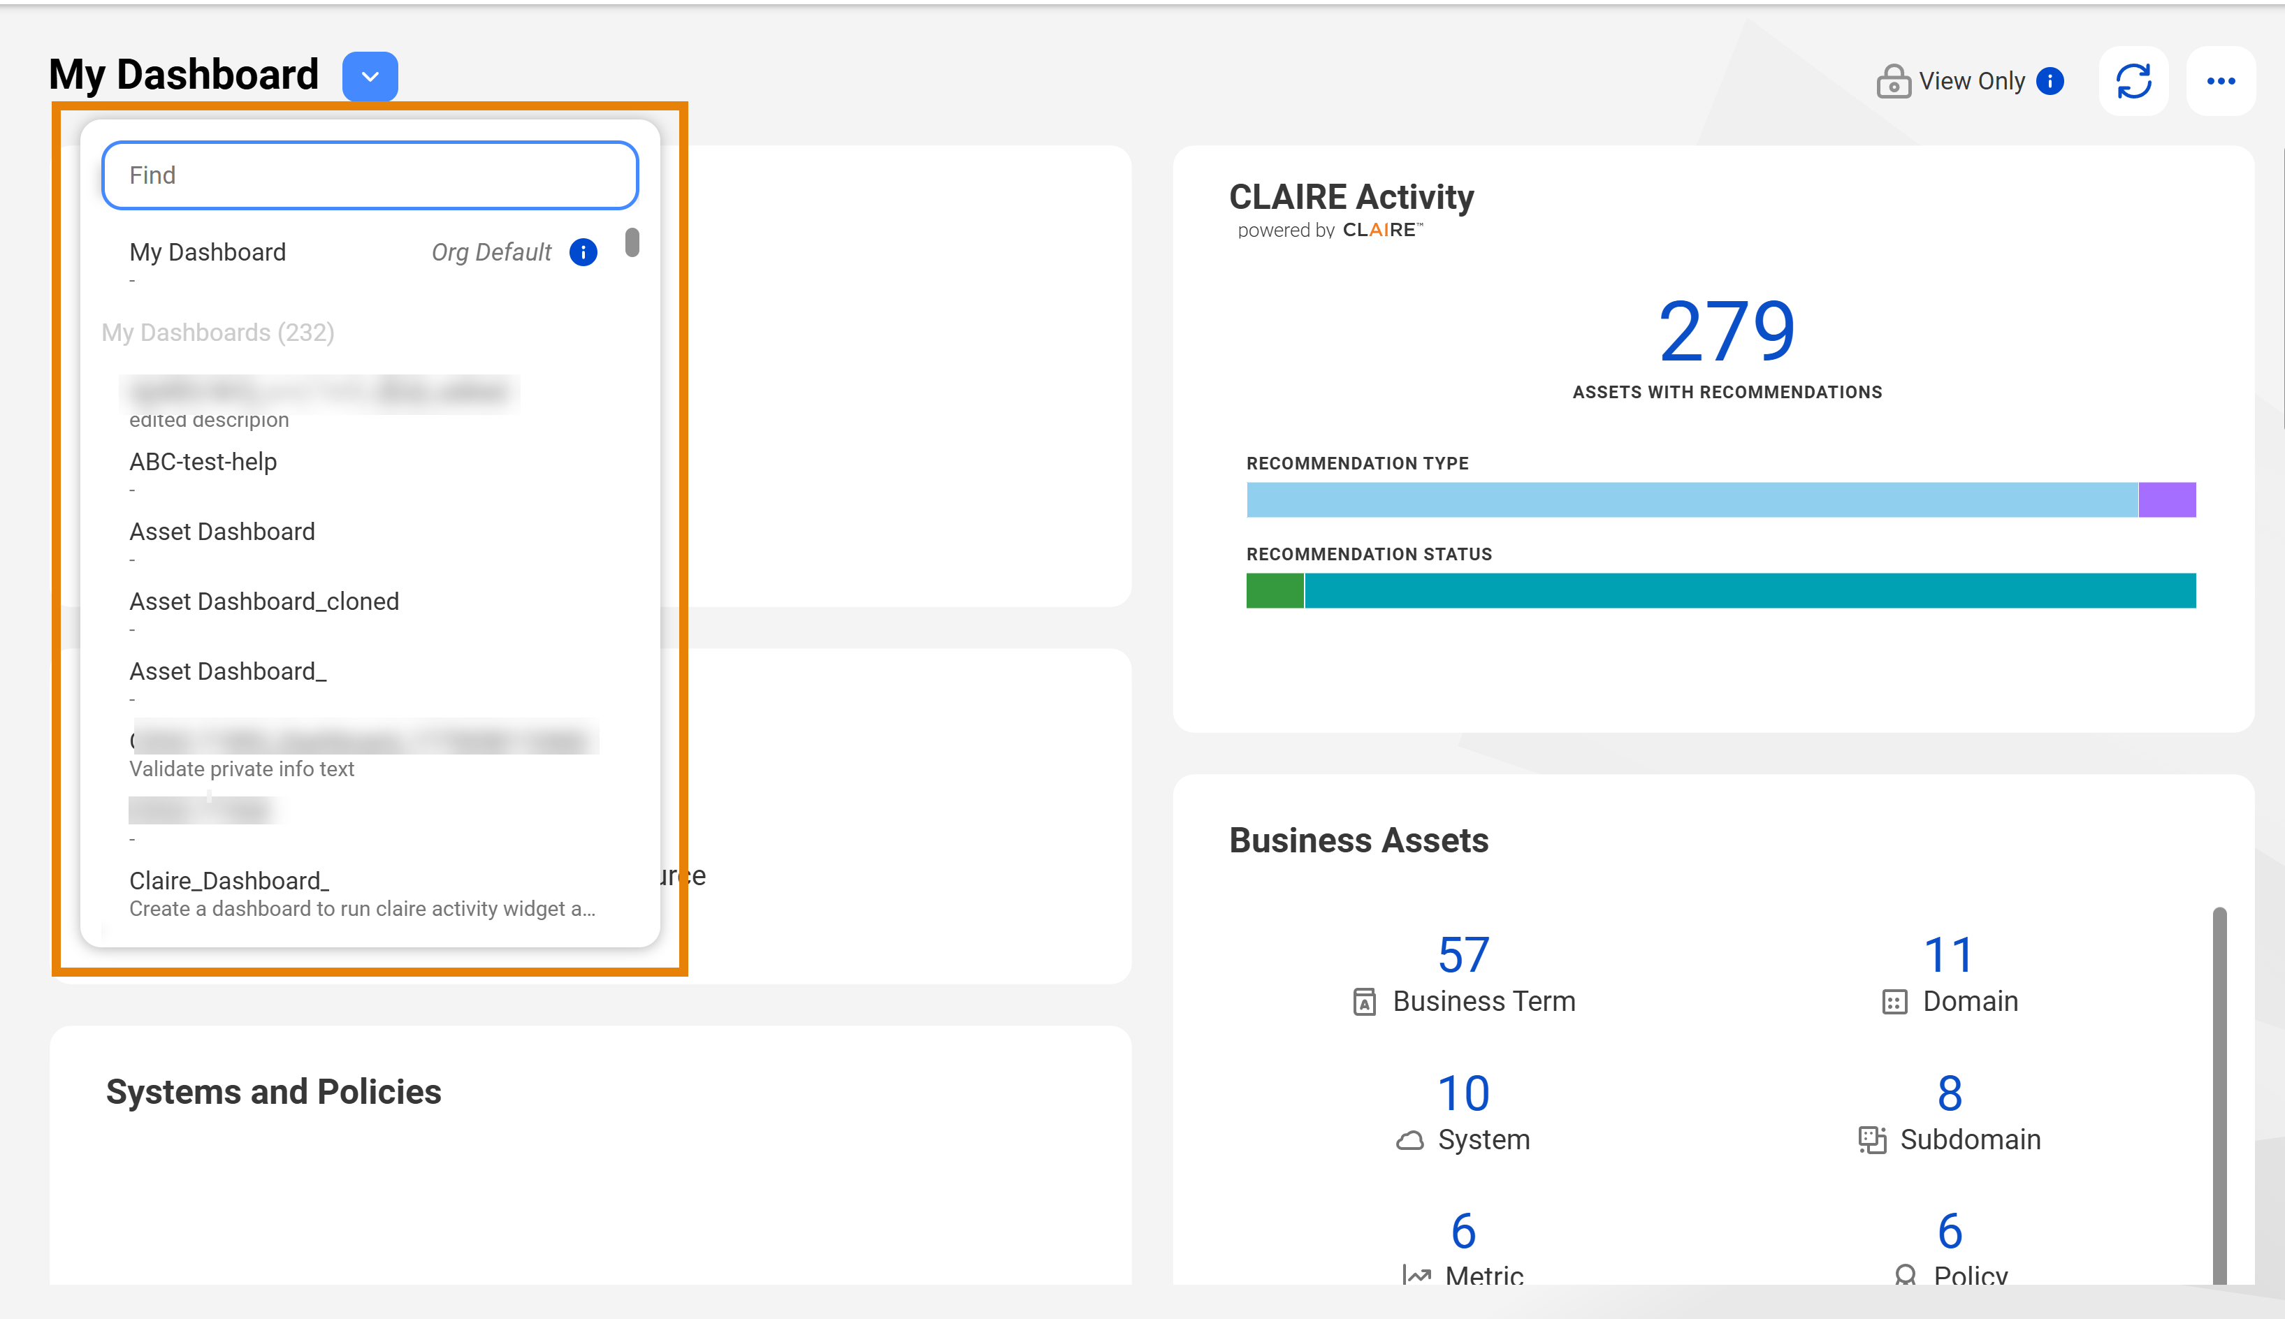Click the Systems and Policies widget title

coord(274,1092)
